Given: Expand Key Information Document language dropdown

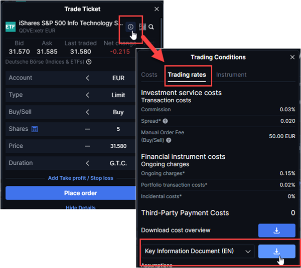Looking at the screenshot, I should pyautogui.click(x=246, y=251).
